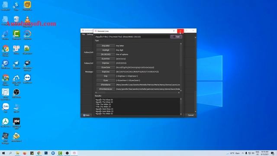
Task: Click the Test button in Generate Lines
Action: pyautogui.click(x=176, y=36)
